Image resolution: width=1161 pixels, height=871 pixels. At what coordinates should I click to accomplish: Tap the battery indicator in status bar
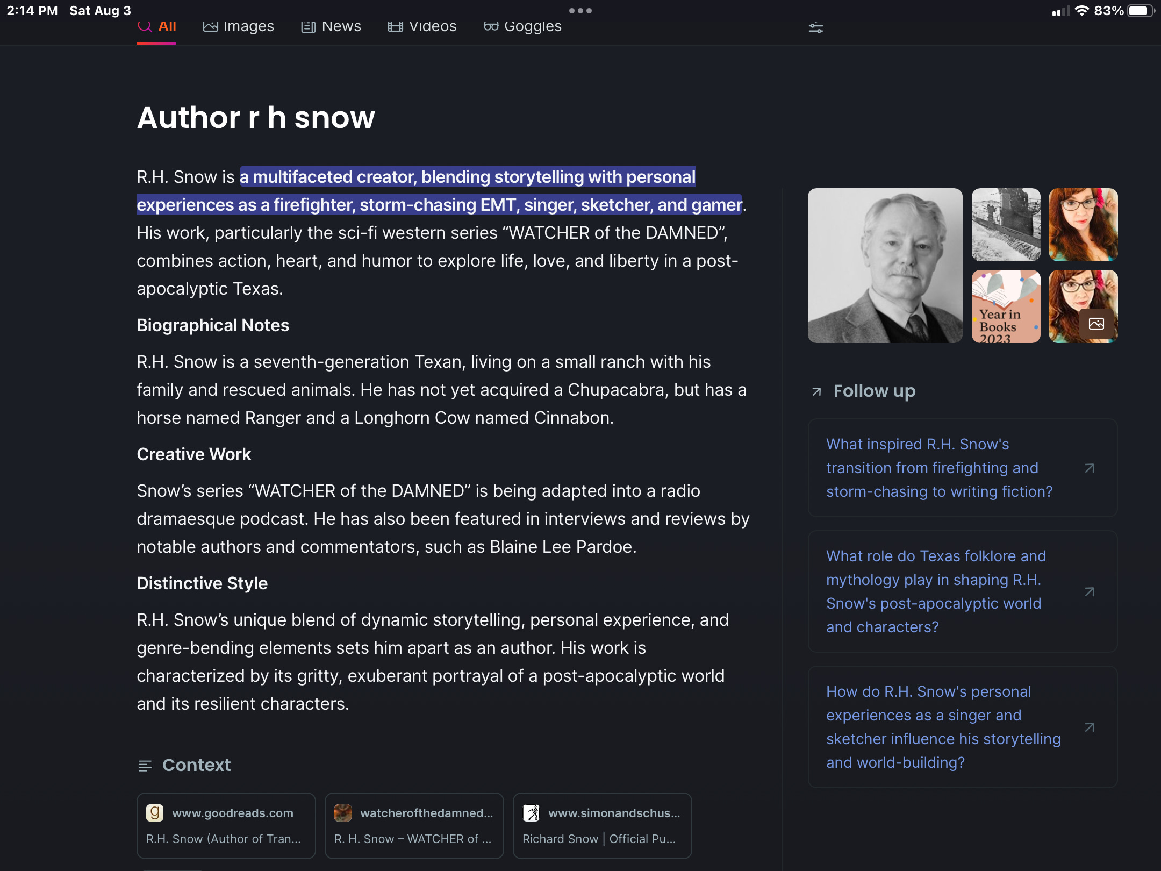pos(1140,11)
